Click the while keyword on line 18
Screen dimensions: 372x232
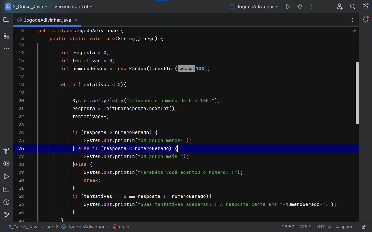tap(68, 85)
